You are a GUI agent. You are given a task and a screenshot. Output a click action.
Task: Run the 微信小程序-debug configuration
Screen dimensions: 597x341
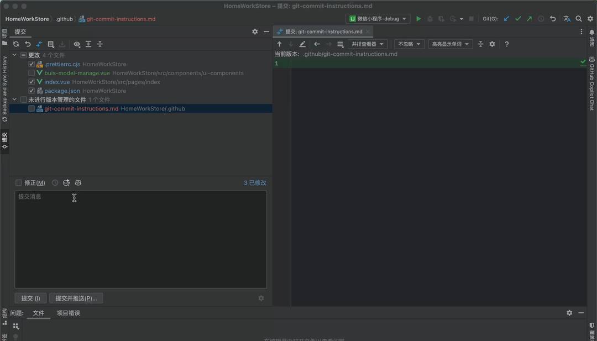click(418, 18)
